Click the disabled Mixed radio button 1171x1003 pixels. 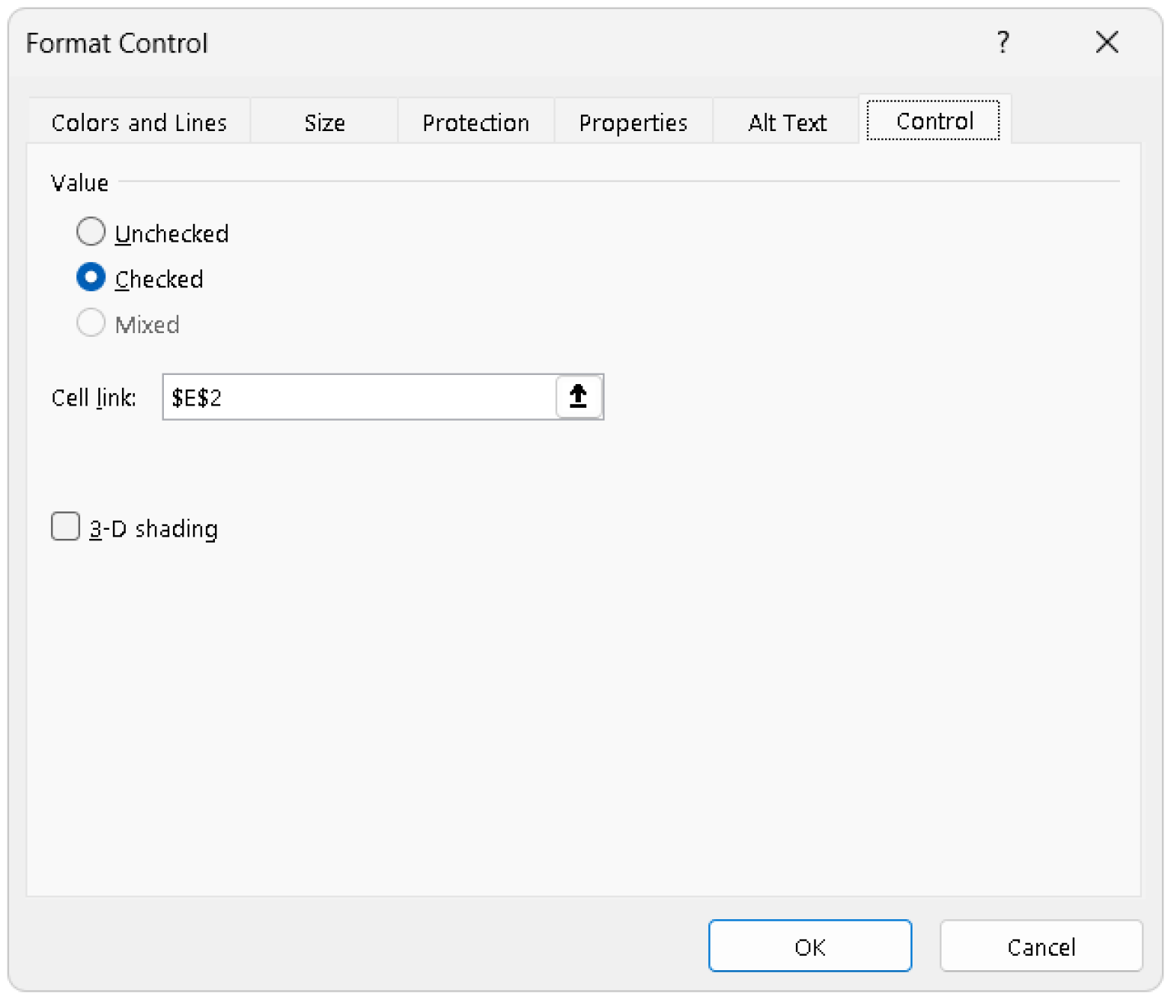pos(91,323)
